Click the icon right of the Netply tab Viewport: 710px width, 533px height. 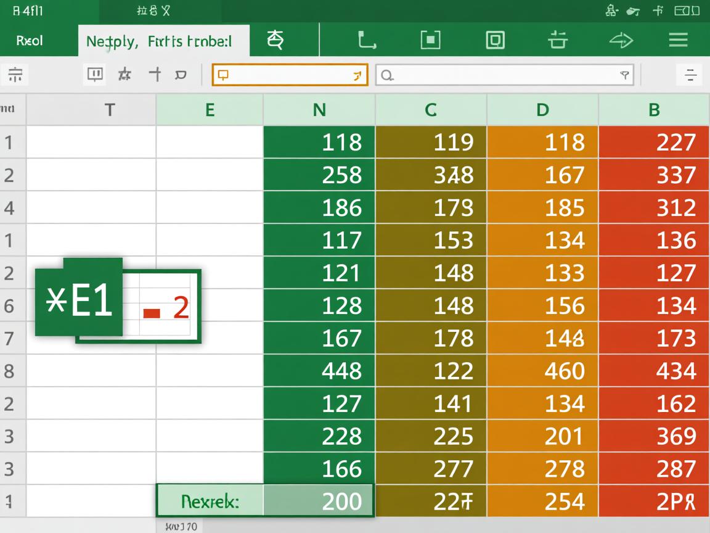pyautogui.click(x=275, y=41)
